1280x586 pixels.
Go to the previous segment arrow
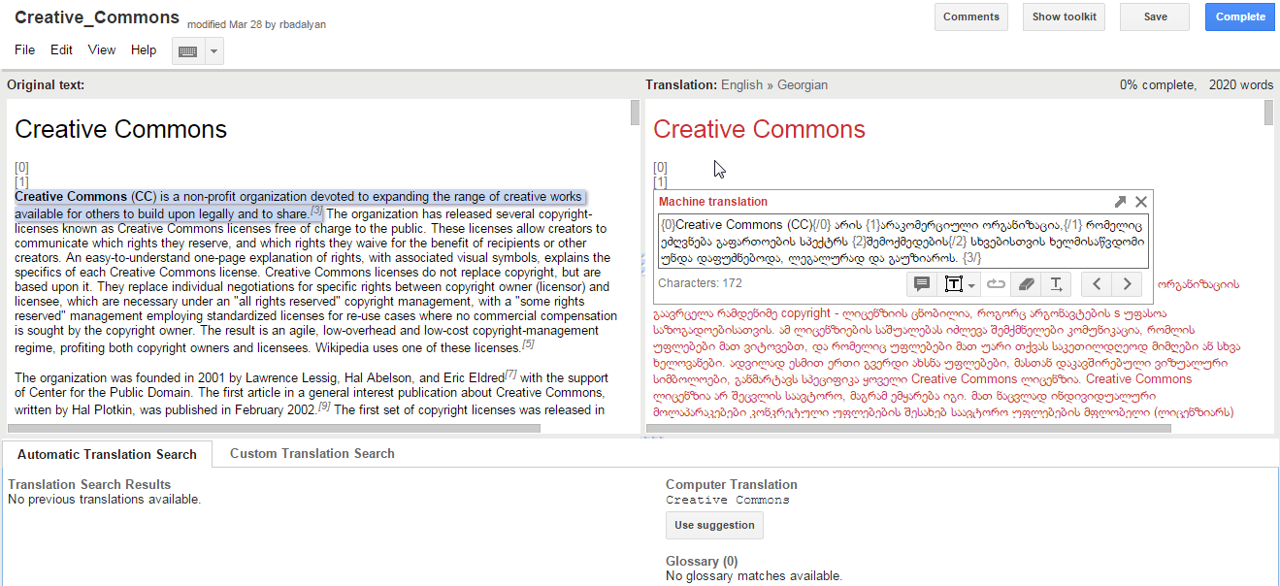[1096, 284]
